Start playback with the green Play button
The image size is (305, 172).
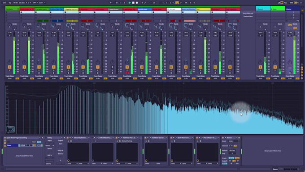click(x=130, y=3)
